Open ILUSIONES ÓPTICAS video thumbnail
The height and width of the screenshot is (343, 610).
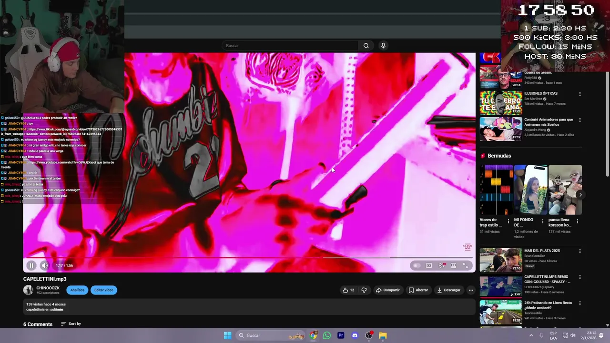coord(500,102)
